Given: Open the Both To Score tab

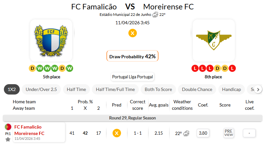Looking at the screenshot, I should pos(159,89).
